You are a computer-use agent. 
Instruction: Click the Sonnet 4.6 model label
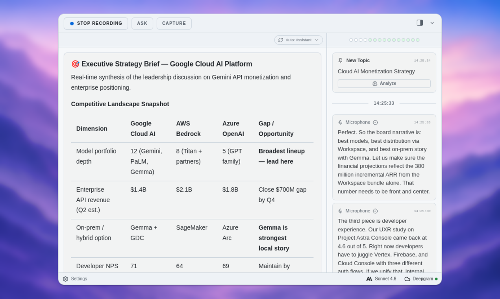pyautogui.click(x=385, y=279)
